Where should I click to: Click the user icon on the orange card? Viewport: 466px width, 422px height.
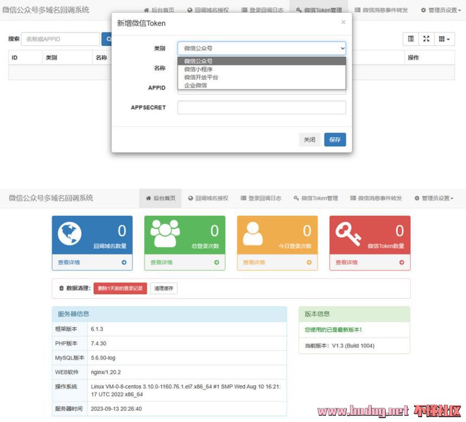[x=253, y=233]
